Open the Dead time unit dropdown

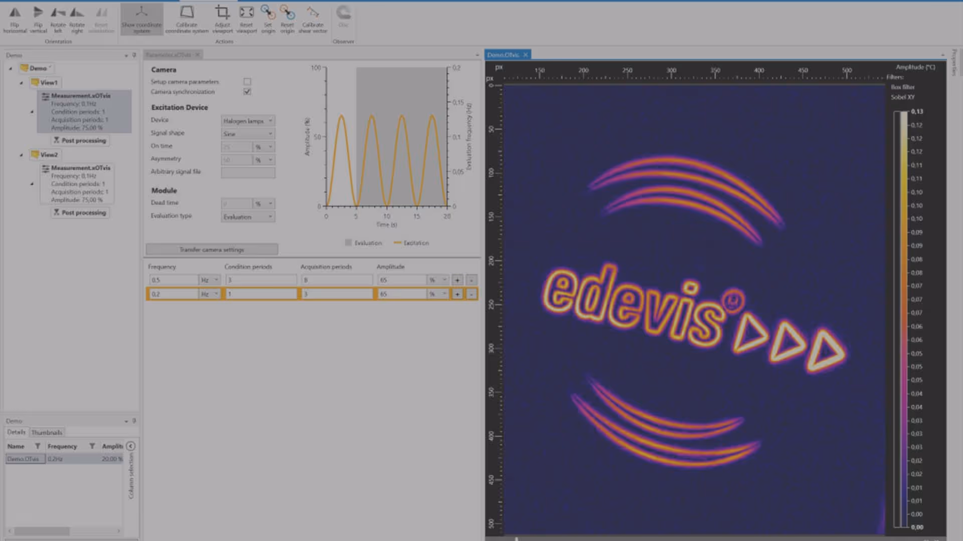pos(264,203)
